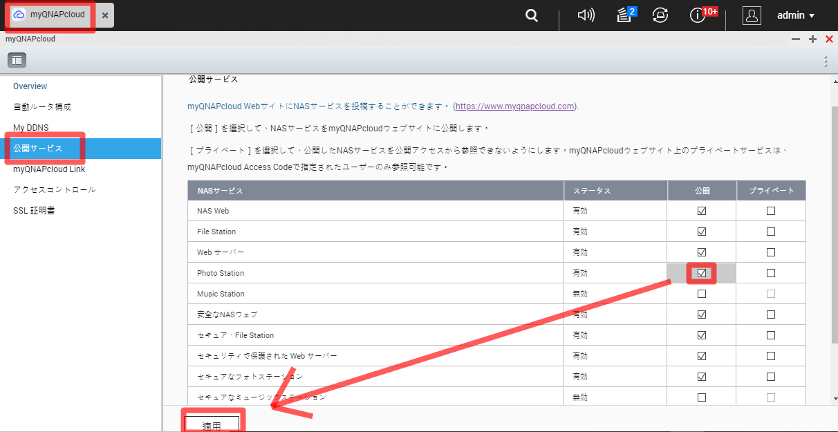Uncheck 公開 checkbox for セキュア・File Station
The width and height of the screenshot is (838, 432).
702,335
